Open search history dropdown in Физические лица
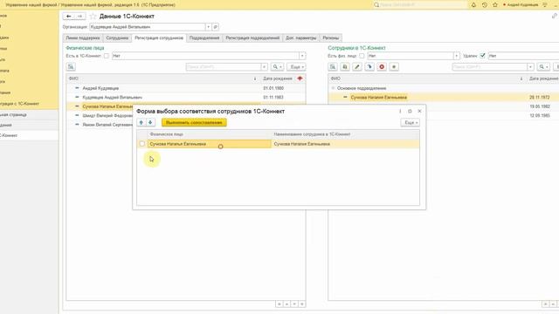The image size is (559, 314). point(264,67)
